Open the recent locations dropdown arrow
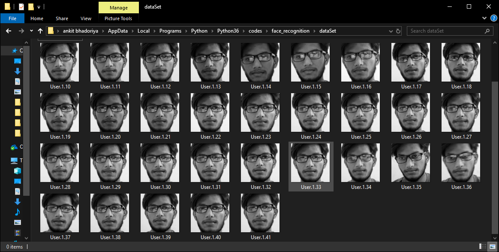 click(x=31, y=31)
